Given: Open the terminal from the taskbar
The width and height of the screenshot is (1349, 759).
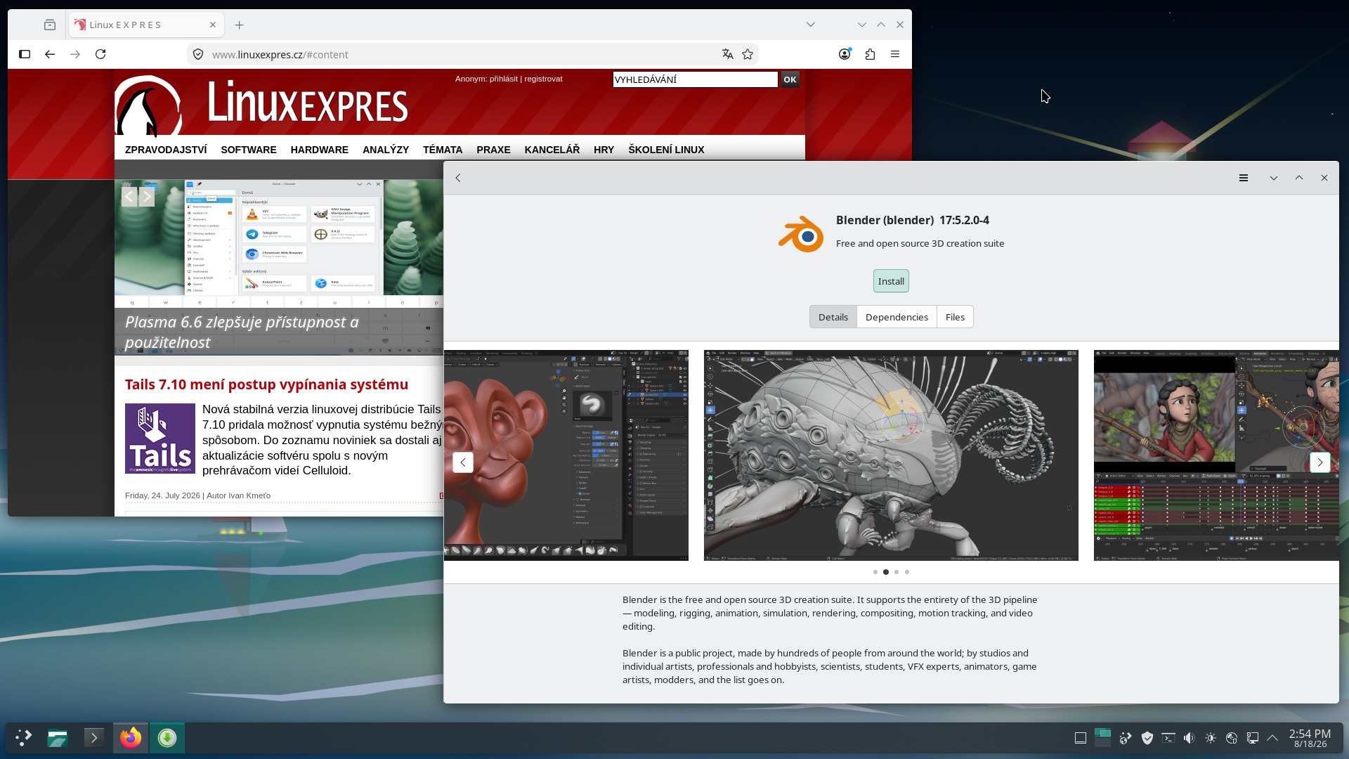Looking at the screenshot, I should [x=94, y=738].
